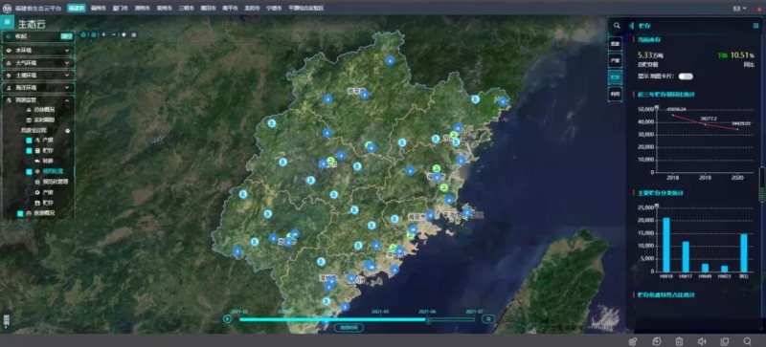Click the 选择时间 button below timeline
This screenshot has height=347, width=766.
pyautogui.click(x=349, y=327)
